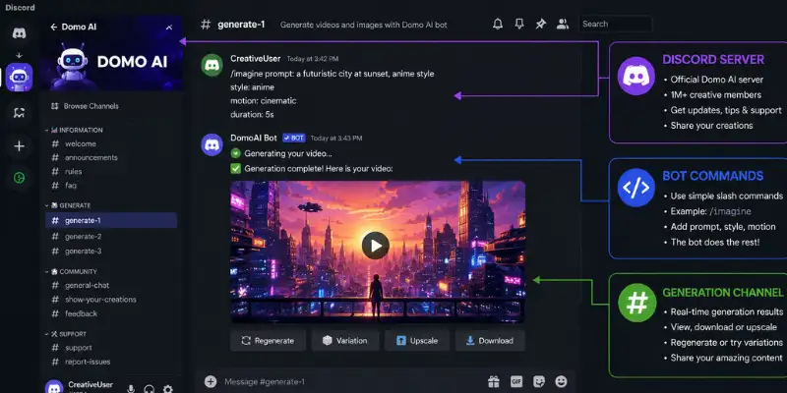This screenshot has height=393, width=787.
Task: Play the generated city video
Action: [x=376, y=246]
